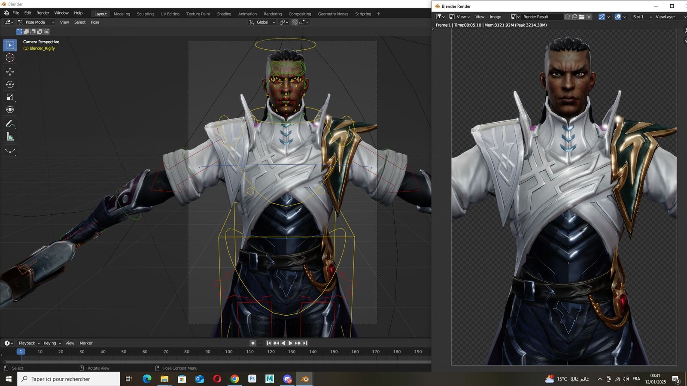Unlink Render Result image with X icon
The image size is (687, 386).
click(x=589, y=17)
